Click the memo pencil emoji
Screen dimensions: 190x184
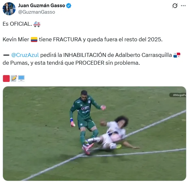[14, 78]
